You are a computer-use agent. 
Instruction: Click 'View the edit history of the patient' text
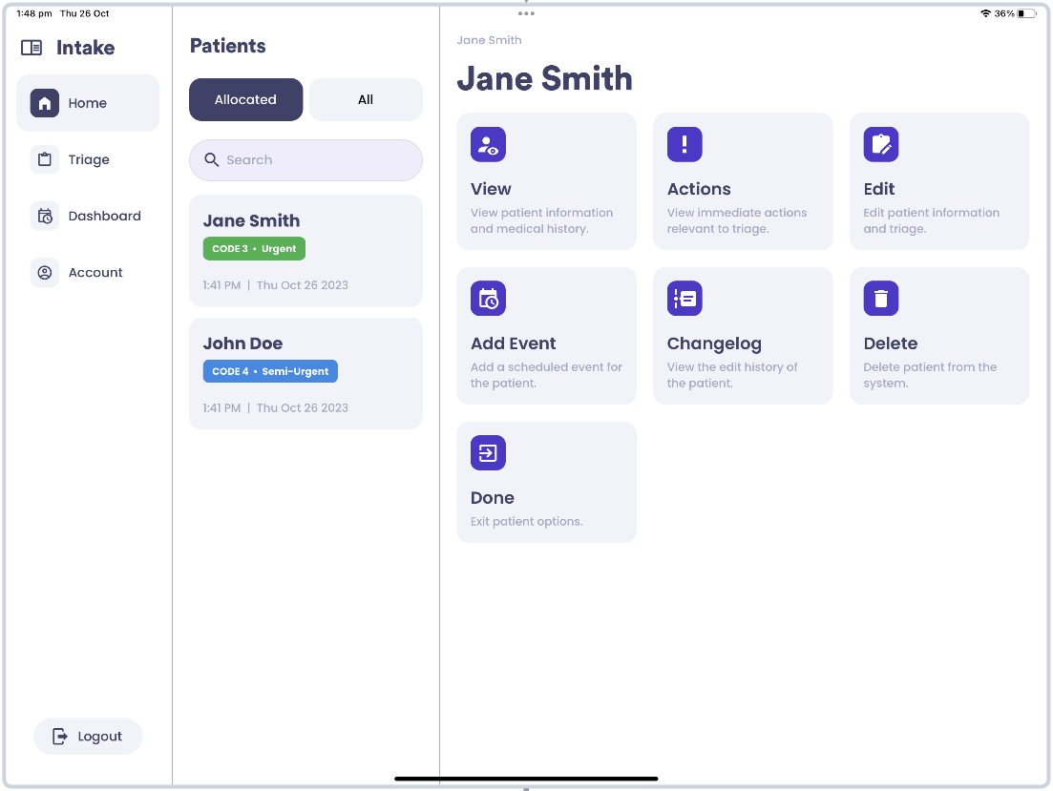[732, 375]
